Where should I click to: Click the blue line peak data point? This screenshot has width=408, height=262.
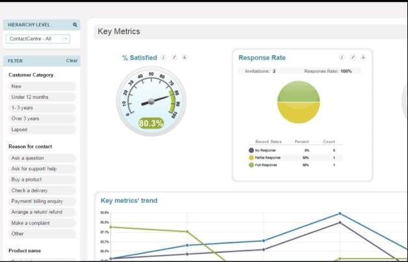click(340, 213)
